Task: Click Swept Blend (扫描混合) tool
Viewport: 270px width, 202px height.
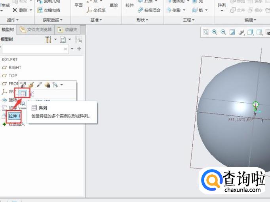Action: click(x=149, y=10)
